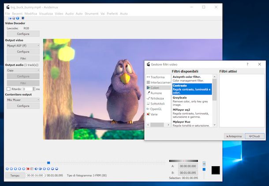
Task: Click the help question mark in filter dialog
Action: coord(247,64)
